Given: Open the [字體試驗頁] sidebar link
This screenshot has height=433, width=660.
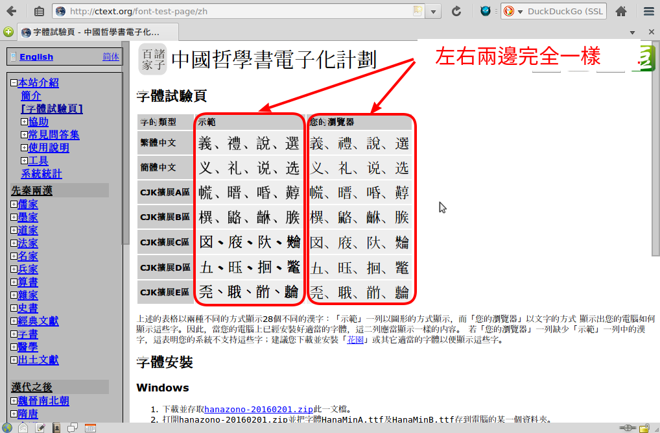Looking at the screenshot, I should (52, 109).
